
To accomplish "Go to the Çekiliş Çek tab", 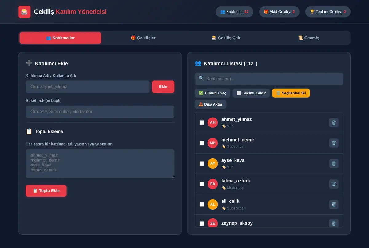I will tap(226, 38).
